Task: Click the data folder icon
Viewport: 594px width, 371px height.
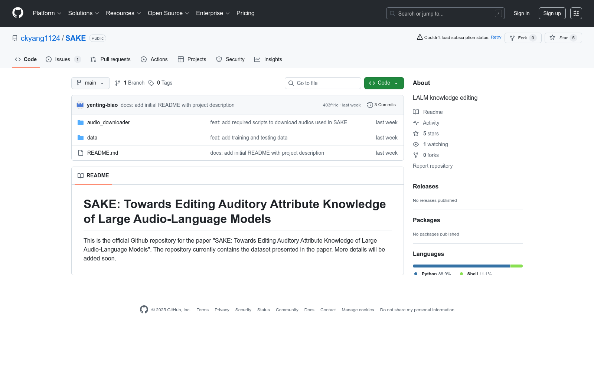Action: pos(81,138)
